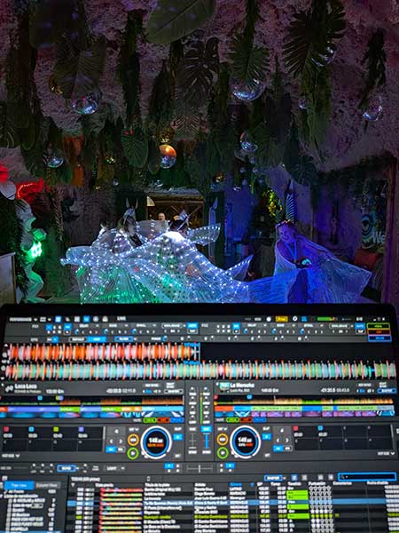This screenshot has width=399, height=533.
Task: Toggle the blue MASTER button on deck 2
Action: point(387,391)
